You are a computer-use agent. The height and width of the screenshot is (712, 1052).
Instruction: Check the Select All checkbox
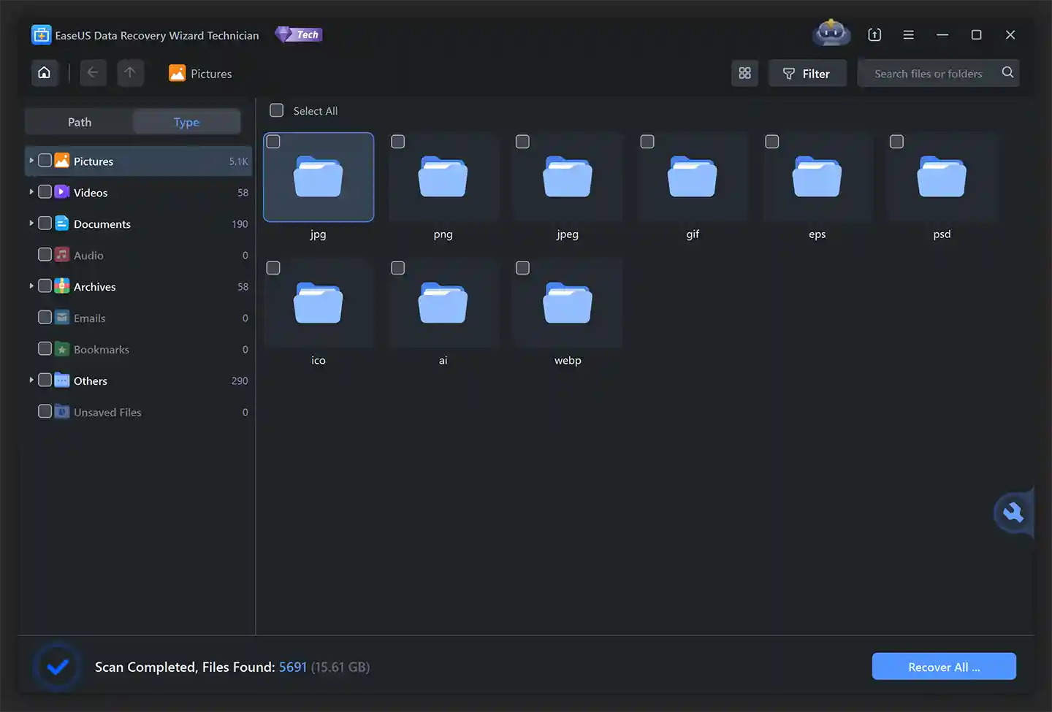277,110
